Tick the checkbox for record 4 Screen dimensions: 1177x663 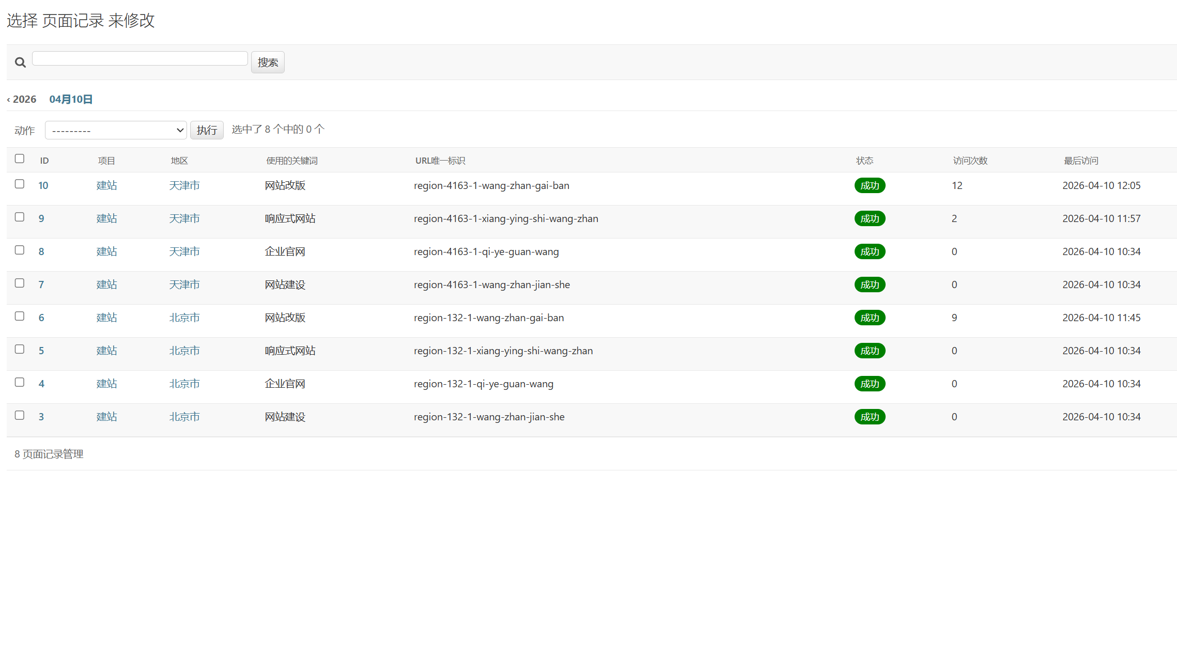[x=20, y=383]
